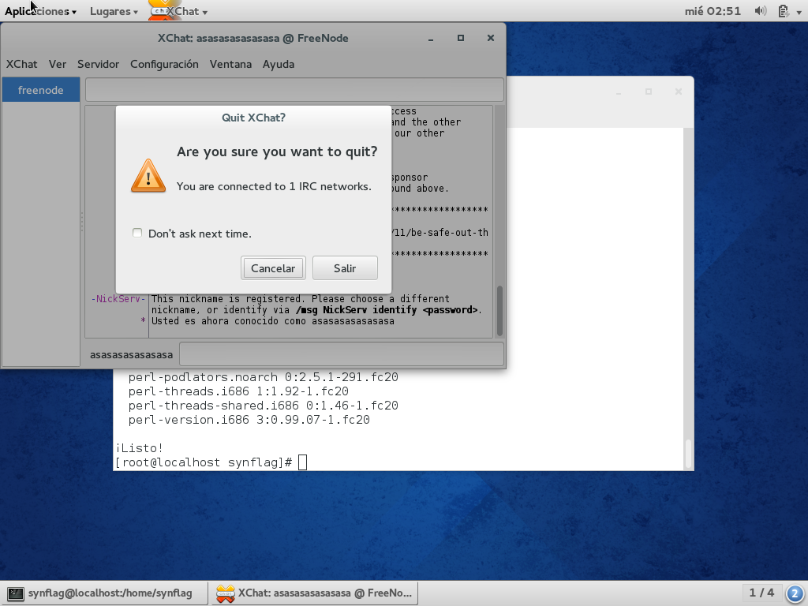Expand the system tray dropdown arrow
Viewport: 808px width, 606px height.
(x=799, y=12)
